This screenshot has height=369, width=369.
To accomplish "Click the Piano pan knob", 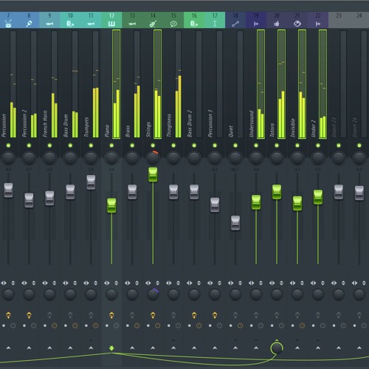I will coord(111,158).
